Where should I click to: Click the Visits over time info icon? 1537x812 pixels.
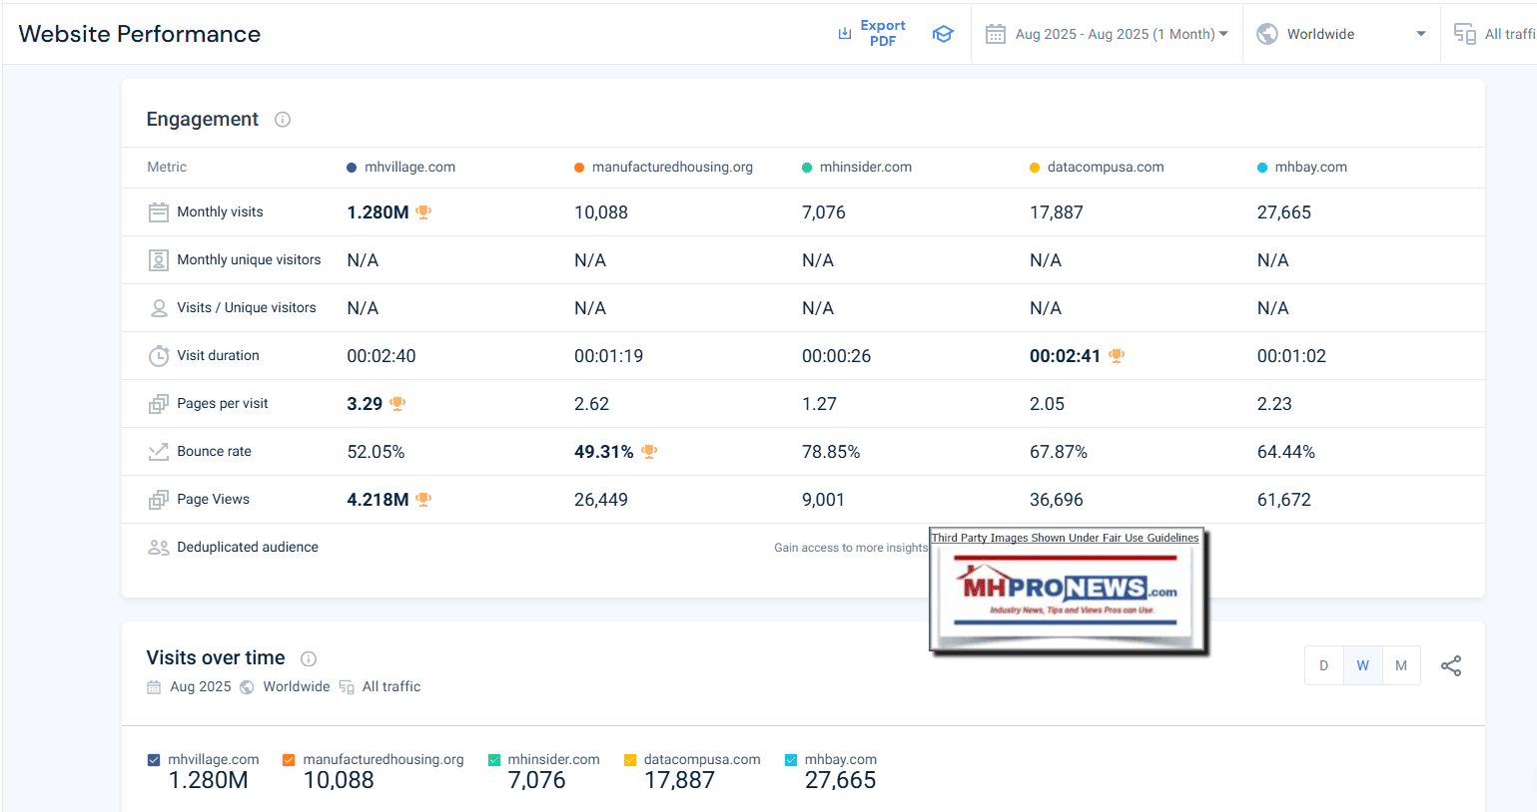tap(309, 658)
